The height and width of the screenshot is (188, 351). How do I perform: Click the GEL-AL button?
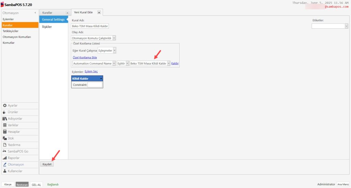click(36, 185)
